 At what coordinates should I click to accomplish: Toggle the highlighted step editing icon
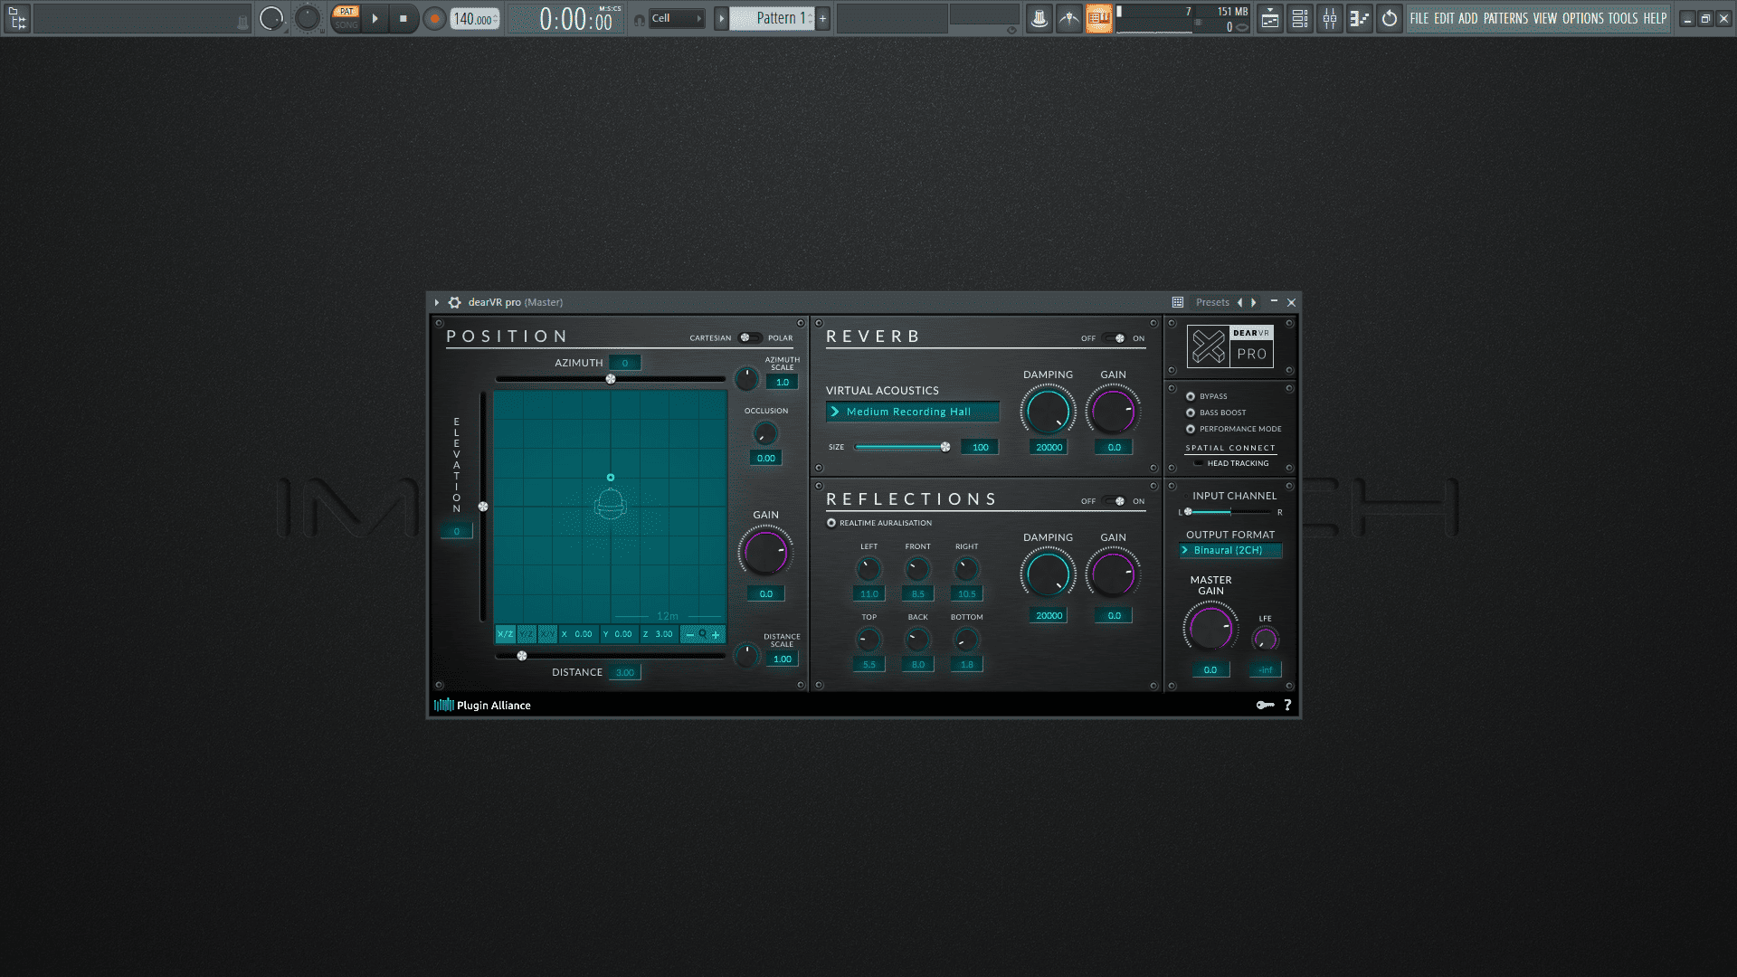pyautogui.click(x=1098, y=18)
